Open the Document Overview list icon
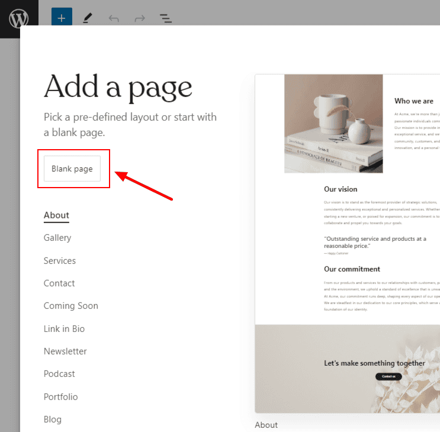 166,18
